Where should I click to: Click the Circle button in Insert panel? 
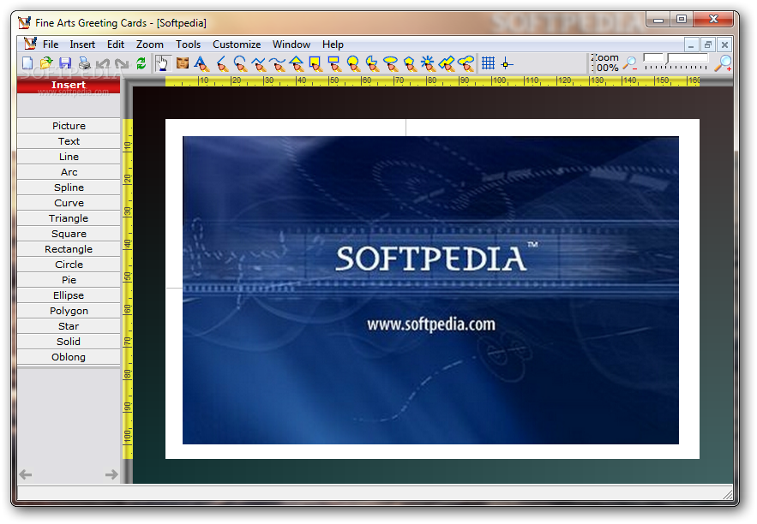[x=69, y=265]
